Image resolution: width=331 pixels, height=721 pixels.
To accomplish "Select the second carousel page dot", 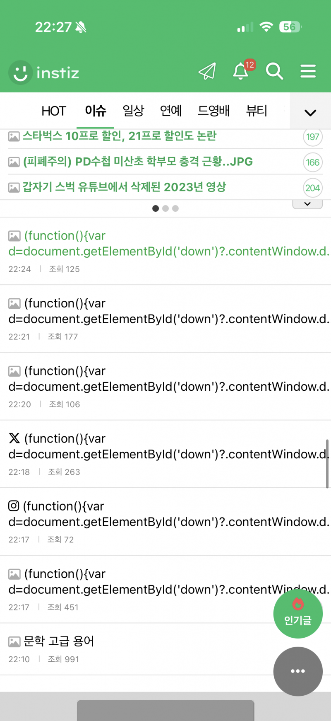I will [165, 208].
